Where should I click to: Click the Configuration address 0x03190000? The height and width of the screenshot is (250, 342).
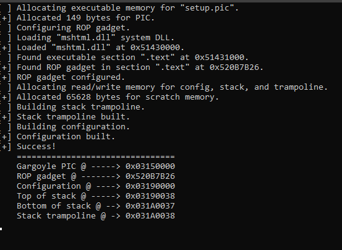150,186
